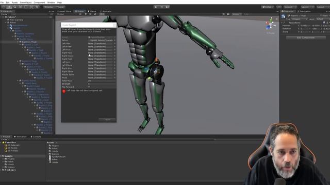The height and width of the screenshot is (185, 330).
Task: Toggle the Local handle rotation button
Action: point(60,7)
